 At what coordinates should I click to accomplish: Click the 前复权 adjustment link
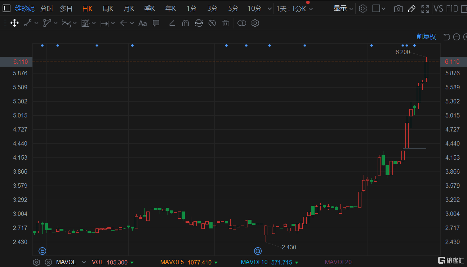point(426,37)
